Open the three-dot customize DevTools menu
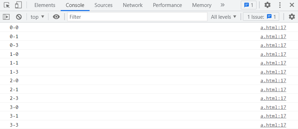Screen dimensions: 298x129 (x=280, y=5)
